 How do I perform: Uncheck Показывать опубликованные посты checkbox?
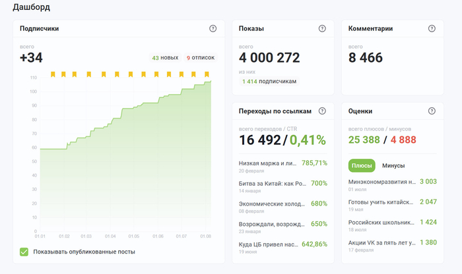[x=24, y=252]
